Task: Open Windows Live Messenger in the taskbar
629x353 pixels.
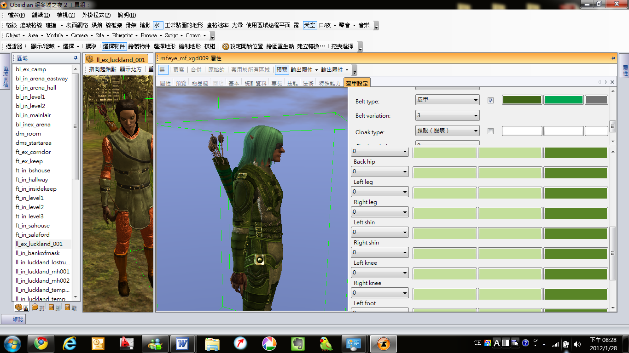Action: (154, 343)
